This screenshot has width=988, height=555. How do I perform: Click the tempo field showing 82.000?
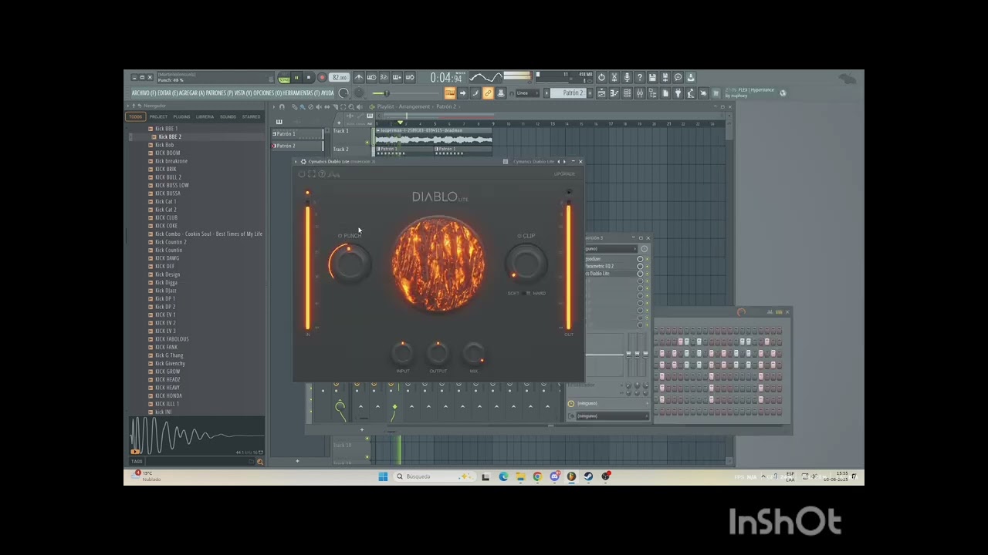[339, 77]
